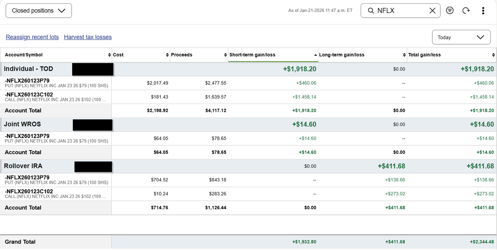The height and width of the screenshot is (250, 497).
Task: Select the Rollover IRA account row
Action: point(248,166)
